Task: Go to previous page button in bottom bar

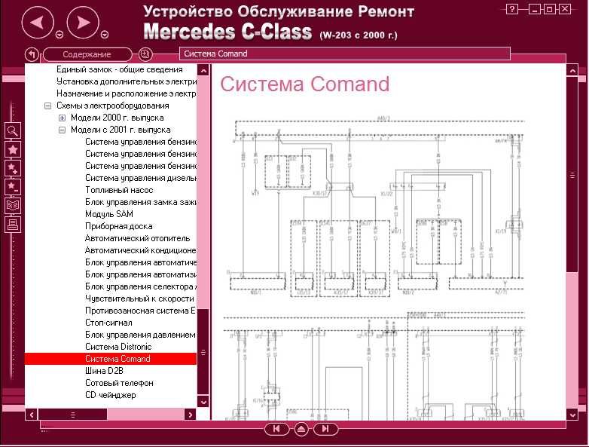Action: (276, 429)
